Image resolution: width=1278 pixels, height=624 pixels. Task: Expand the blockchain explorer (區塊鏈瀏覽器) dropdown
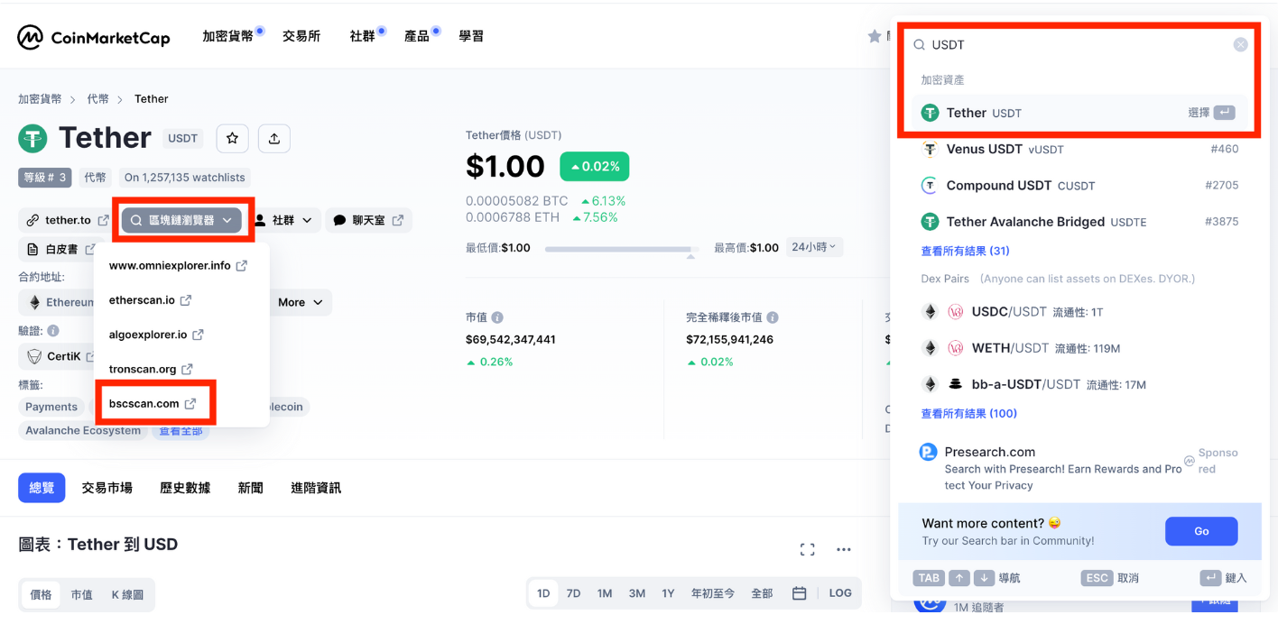(182, 220)
